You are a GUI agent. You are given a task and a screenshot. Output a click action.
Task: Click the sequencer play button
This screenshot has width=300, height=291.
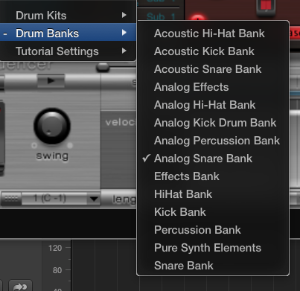[51, 80]
